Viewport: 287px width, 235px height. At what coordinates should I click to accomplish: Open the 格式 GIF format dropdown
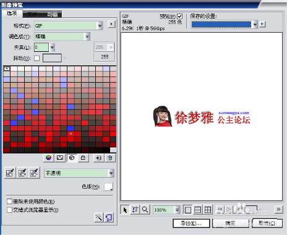pyautogui.click(x=68, y=26)
